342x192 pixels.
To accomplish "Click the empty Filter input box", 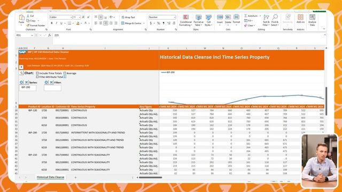I will coord(52,87).
